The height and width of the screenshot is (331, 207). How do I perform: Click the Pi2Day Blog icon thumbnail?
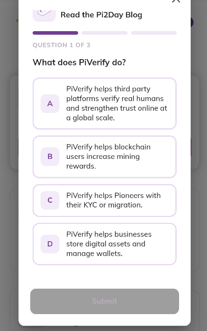point(44,15)
